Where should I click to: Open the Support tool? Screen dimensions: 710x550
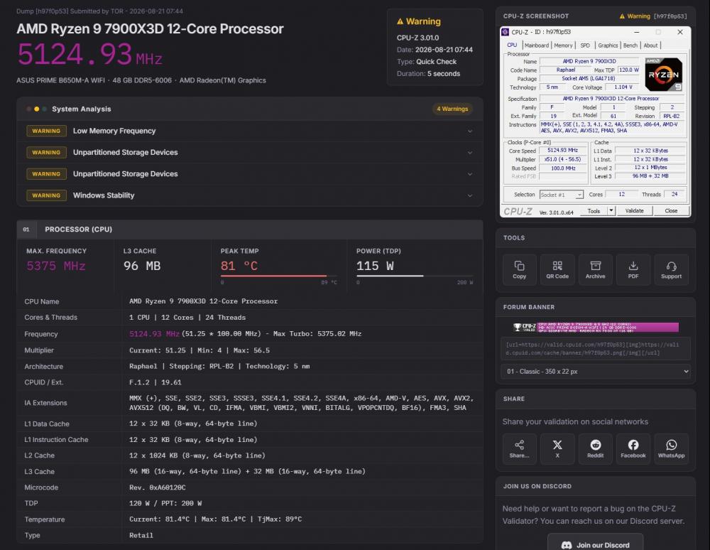click(671, 269)
